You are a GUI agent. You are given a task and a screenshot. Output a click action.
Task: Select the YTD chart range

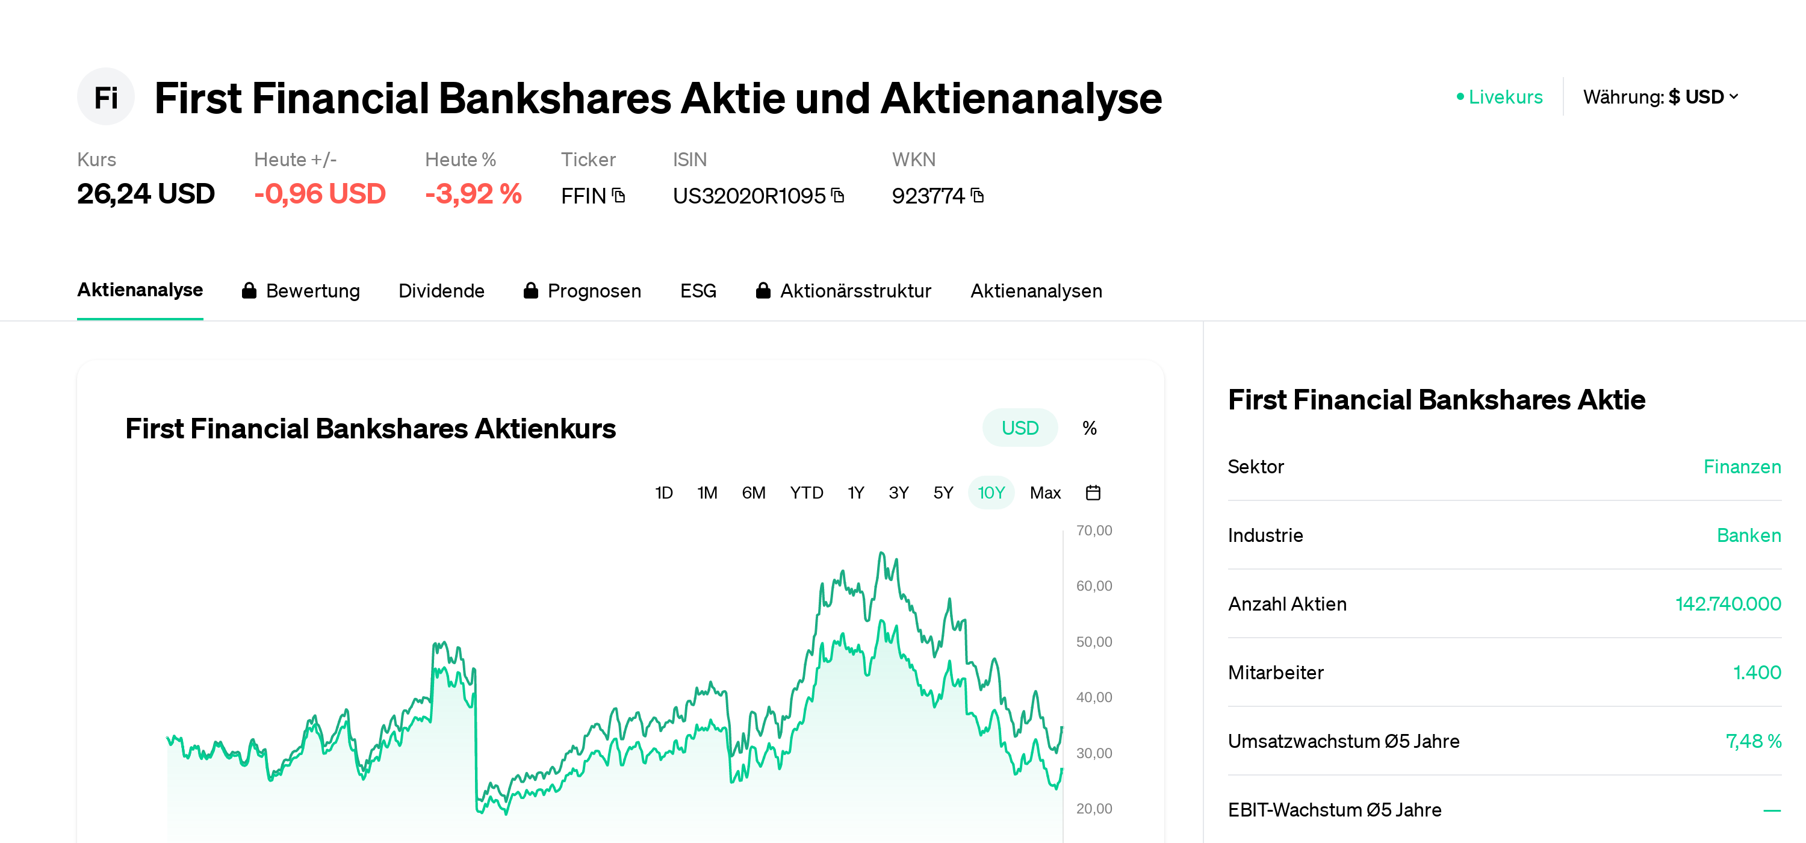(x=807, y=493)
